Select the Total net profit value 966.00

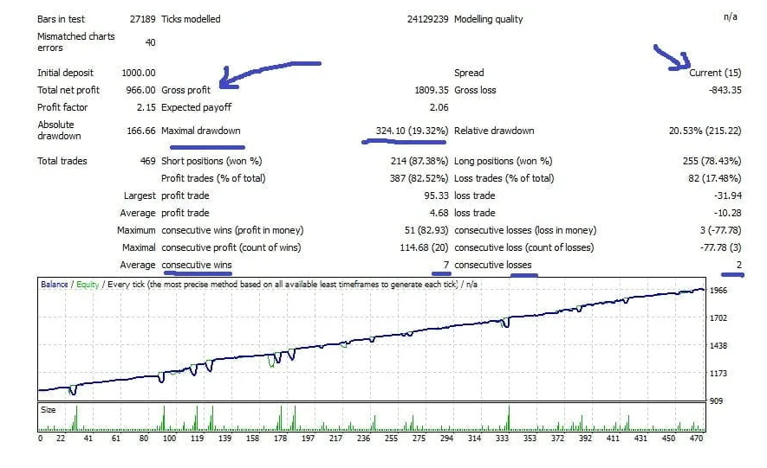pos(141,90)
